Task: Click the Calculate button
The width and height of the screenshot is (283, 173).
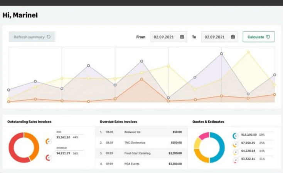Action: coord(258,37)
